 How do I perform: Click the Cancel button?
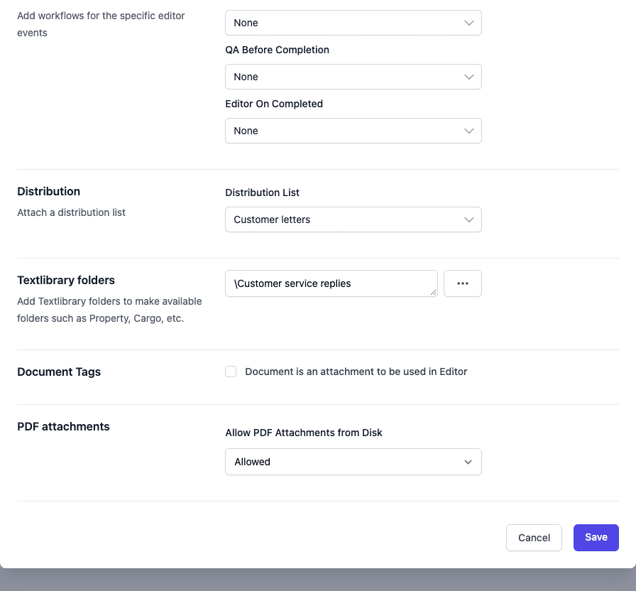(534, 538)
